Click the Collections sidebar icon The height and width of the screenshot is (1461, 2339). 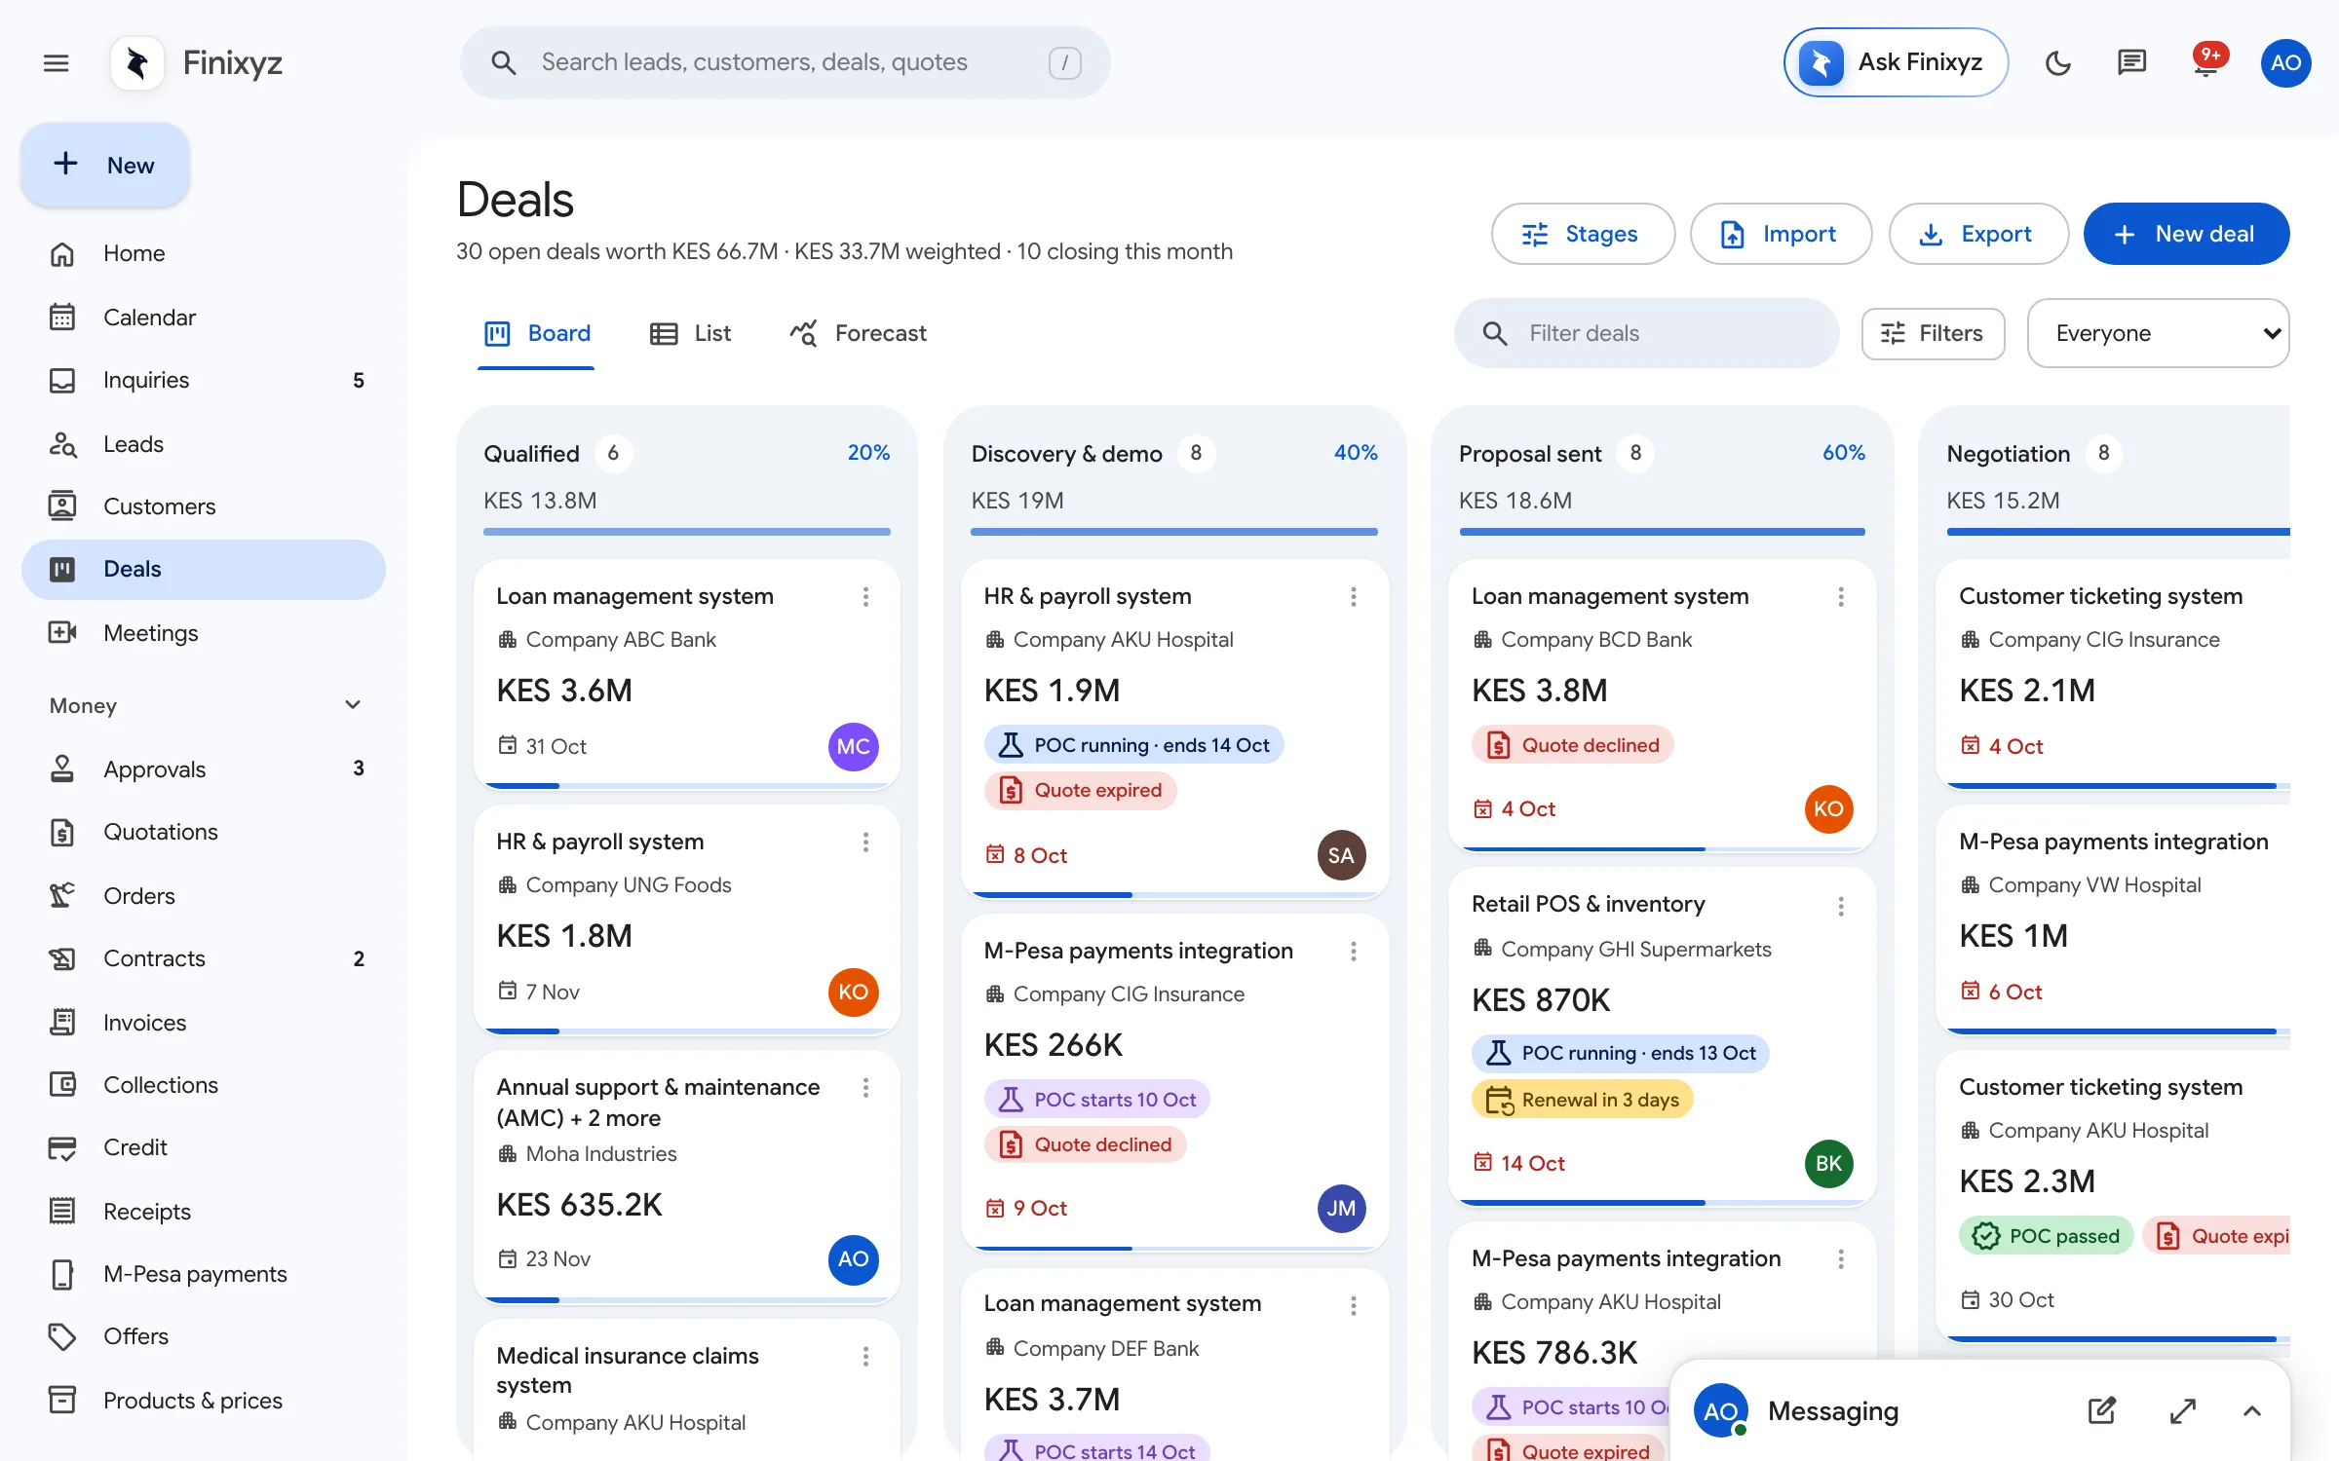[62, 1085]
